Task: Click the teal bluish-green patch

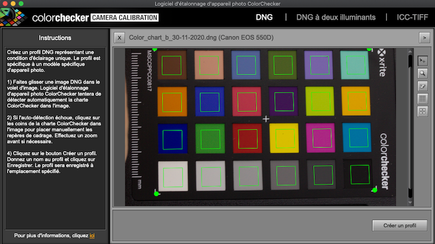Action: tap(355, 65)
